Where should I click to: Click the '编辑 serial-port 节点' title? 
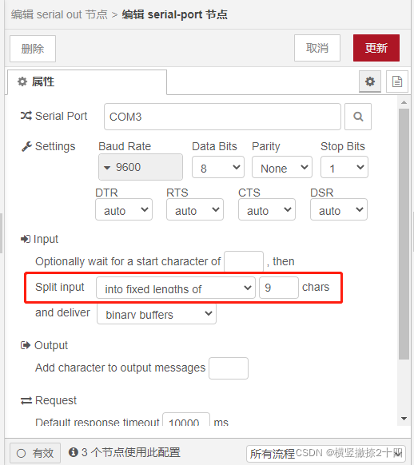[175, 14]
